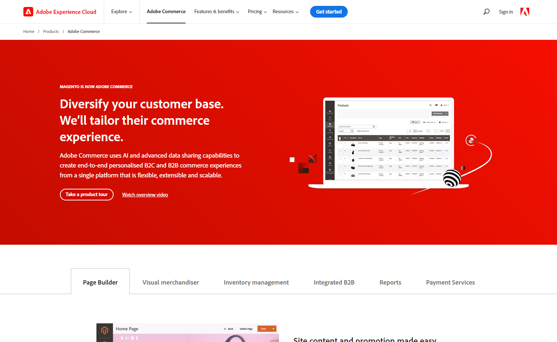This screenshot has height=342, width=557.
Task: Go to the Integrated B2B tab
Action: [334, 282]
